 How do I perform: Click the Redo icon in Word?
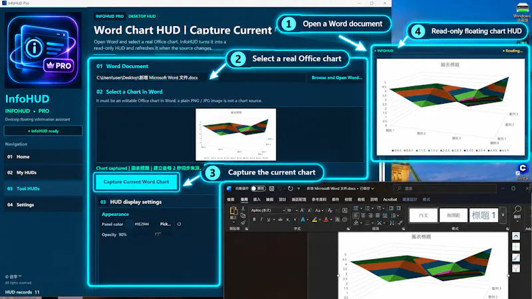pos(291,189)
